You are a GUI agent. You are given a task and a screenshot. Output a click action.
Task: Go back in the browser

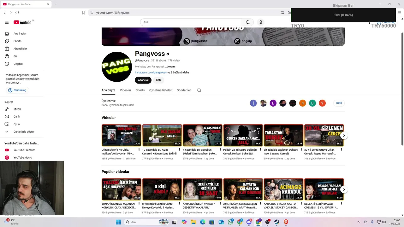coord(4,13)
